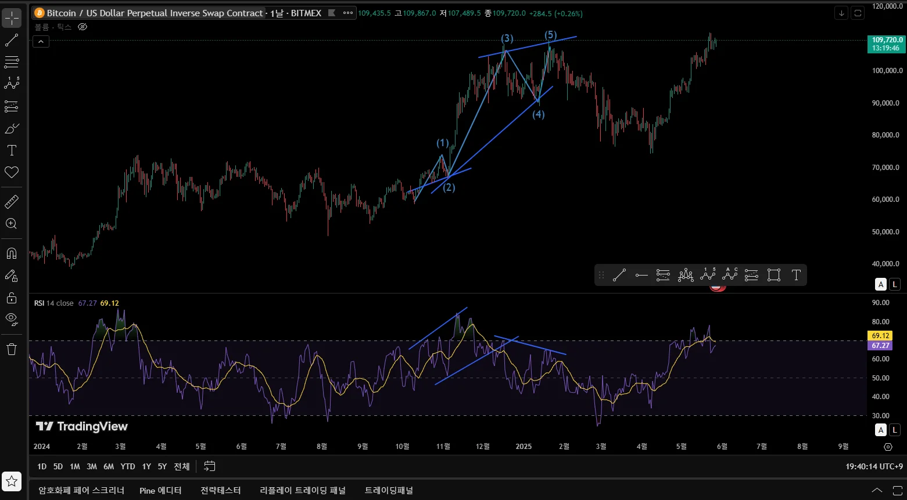Switch to 전략테스터 tab

(x=220, y=491)
